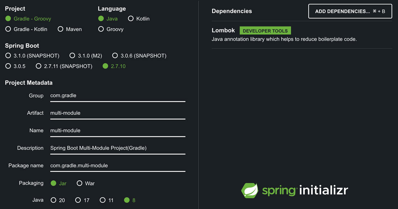The width and height of the screenshot is (398, 209).
Task: Click the Dependencies heading
Action: click(x=232, y=11)
